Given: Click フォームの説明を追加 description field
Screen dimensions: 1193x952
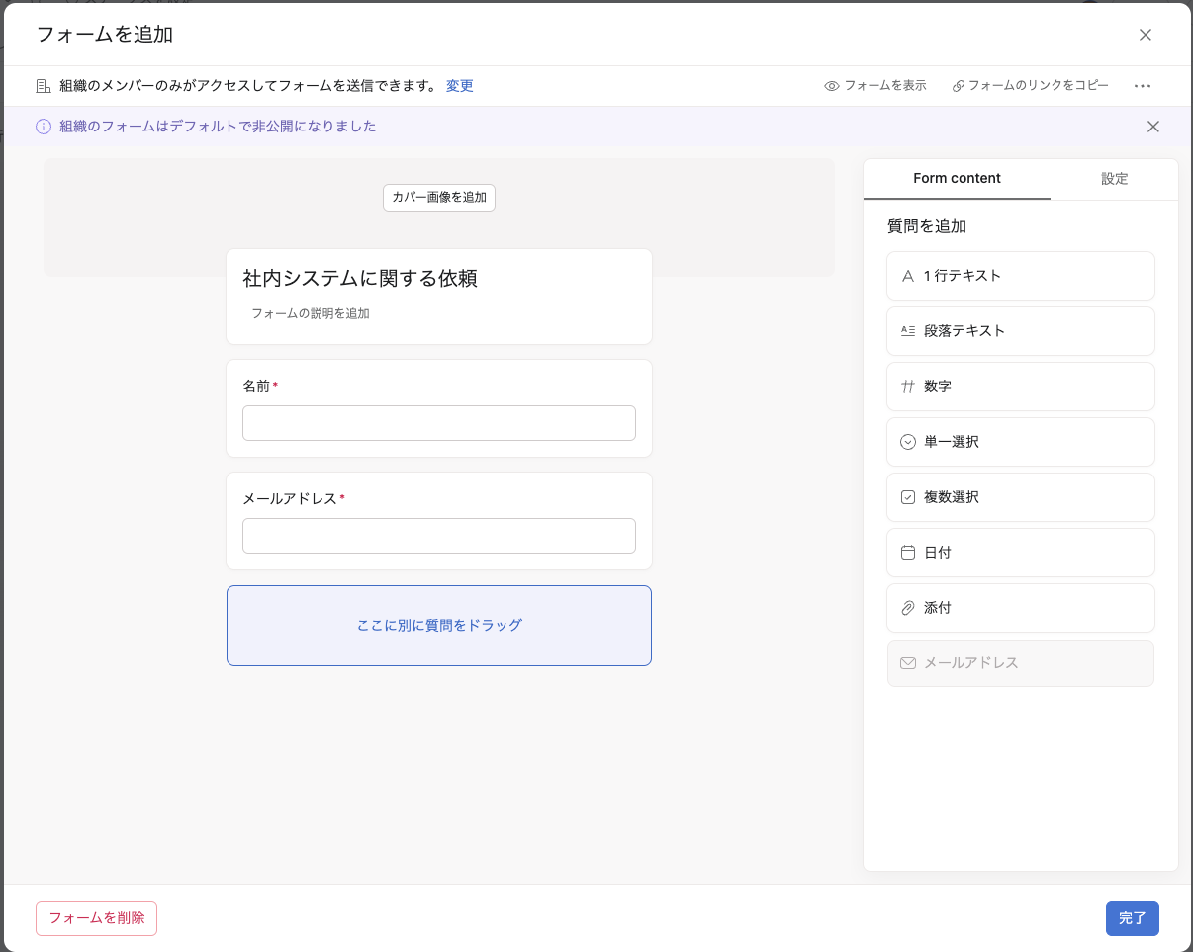Looking at the screenshot, I should point(311,313).
